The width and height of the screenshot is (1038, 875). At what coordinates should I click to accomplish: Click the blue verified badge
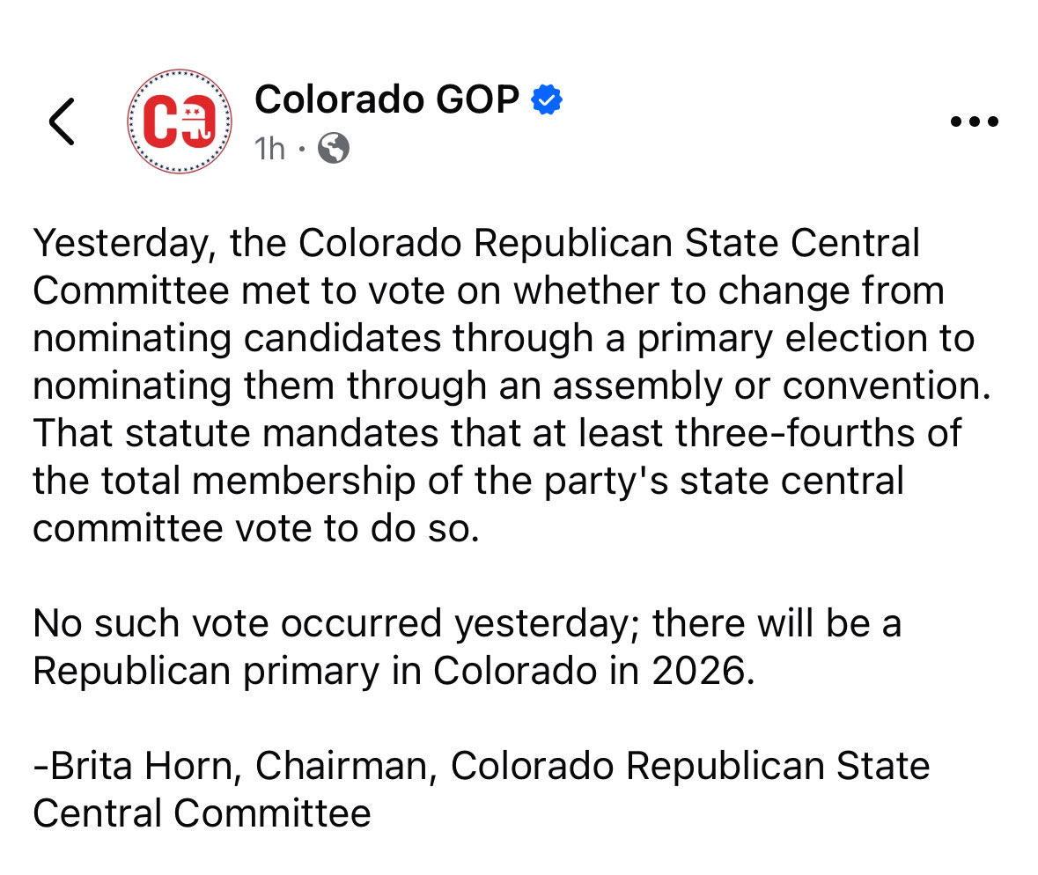(x=547, y=100)
